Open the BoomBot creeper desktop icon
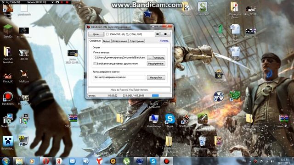294x165 pixels. [x=8, y=143]
